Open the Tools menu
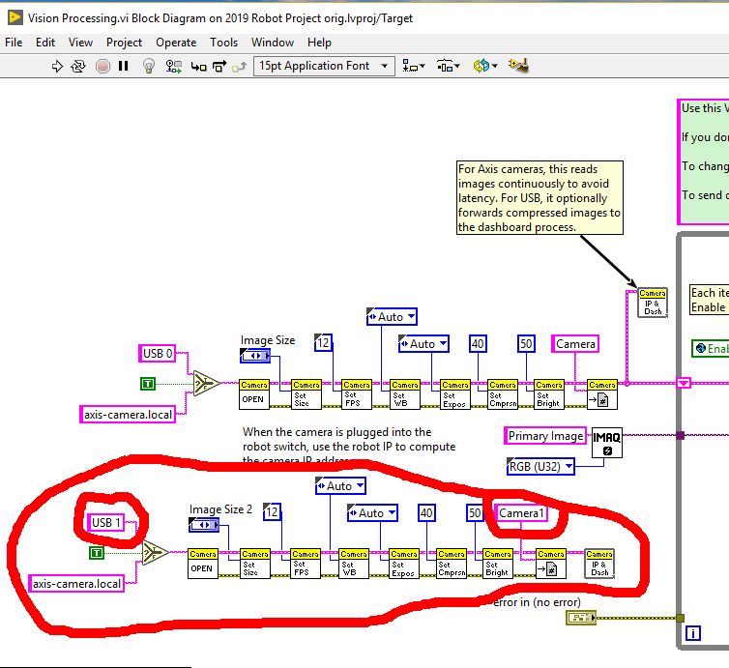The image size is (729, 668). (223, 43)
